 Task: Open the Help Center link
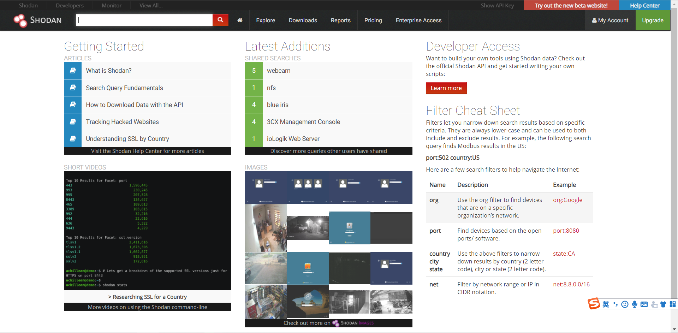coord(644,5)
